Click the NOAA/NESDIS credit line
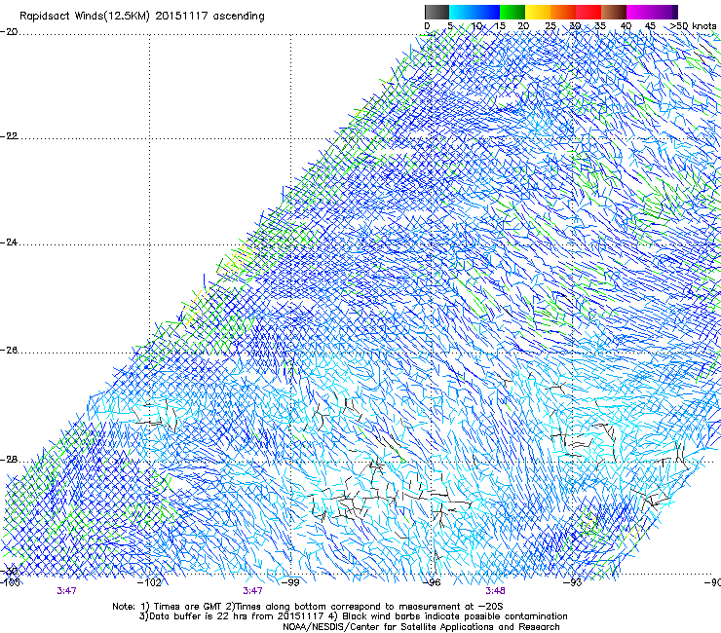Image resolution: width=721 pixels, height=633 pixels. pos(421,627)
